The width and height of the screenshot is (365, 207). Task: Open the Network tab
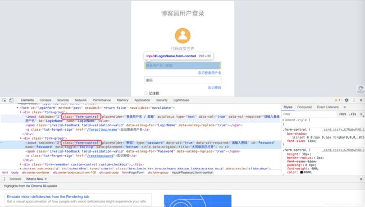(81, 100)
